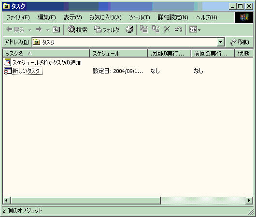This screenshot has width=256, height=217.
Task: Open the ヘルプ(H) menu
Action: tap(206, 17)
